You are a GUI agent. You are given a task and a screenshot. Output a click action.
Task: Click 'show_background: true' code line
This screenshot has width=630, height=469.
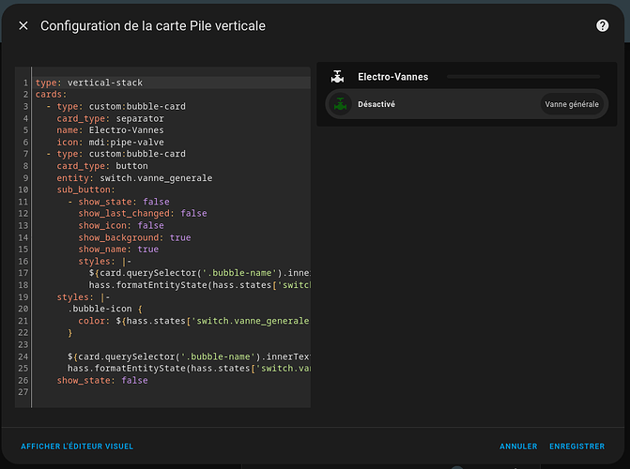click(x=134, y=237)
